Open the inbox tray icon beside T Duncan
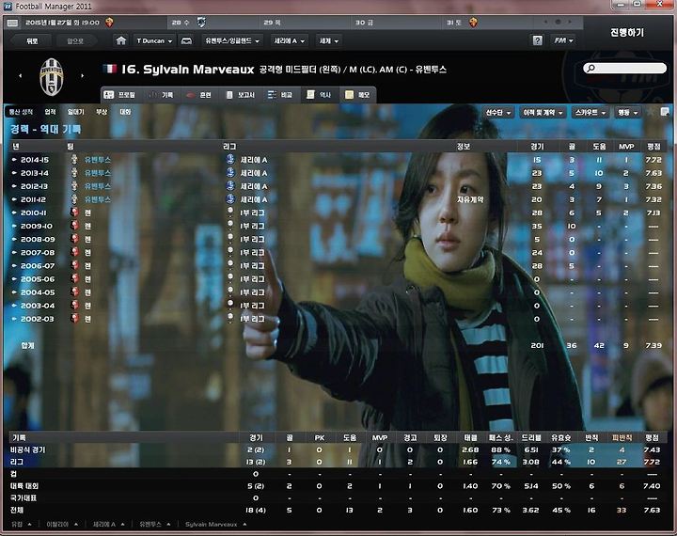Image resolution: width=677 pixels, height=536 pixels. 186,40
